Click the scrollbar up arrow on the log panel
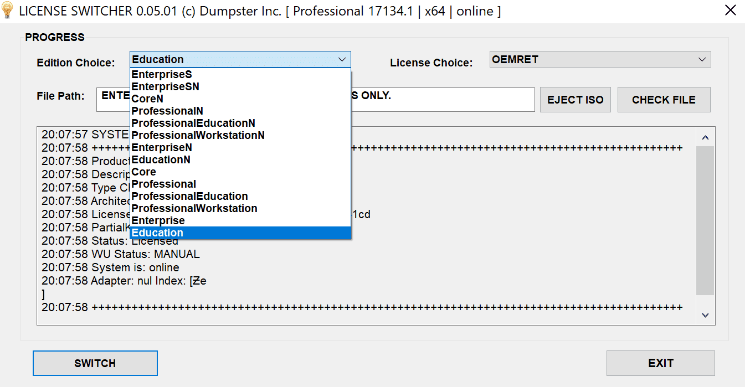 (x=706, y=137)
